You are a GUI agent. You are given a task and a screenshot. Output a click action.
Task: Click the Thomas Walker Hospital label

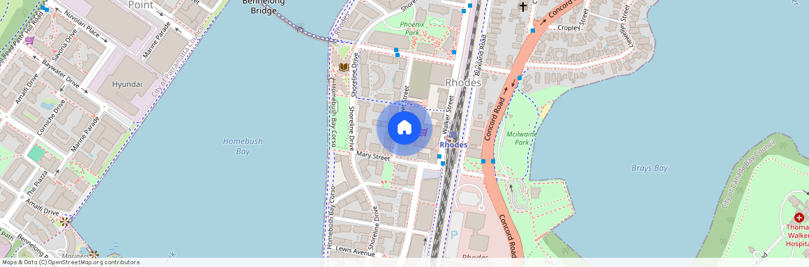(797, 236)
